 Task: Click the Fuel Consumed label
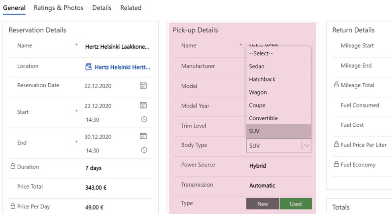tap(360, 105)
